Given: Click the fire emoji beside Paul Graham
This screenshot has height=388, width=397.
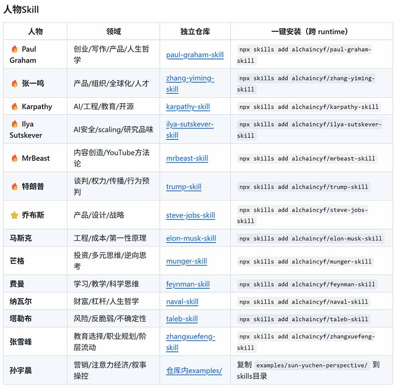Looking at the screenshot, I should [15, 49].
